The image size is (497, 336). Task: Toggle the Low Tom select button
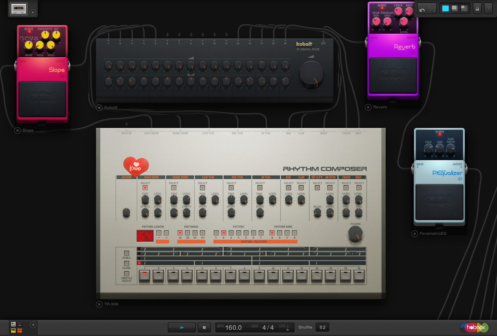202,188
